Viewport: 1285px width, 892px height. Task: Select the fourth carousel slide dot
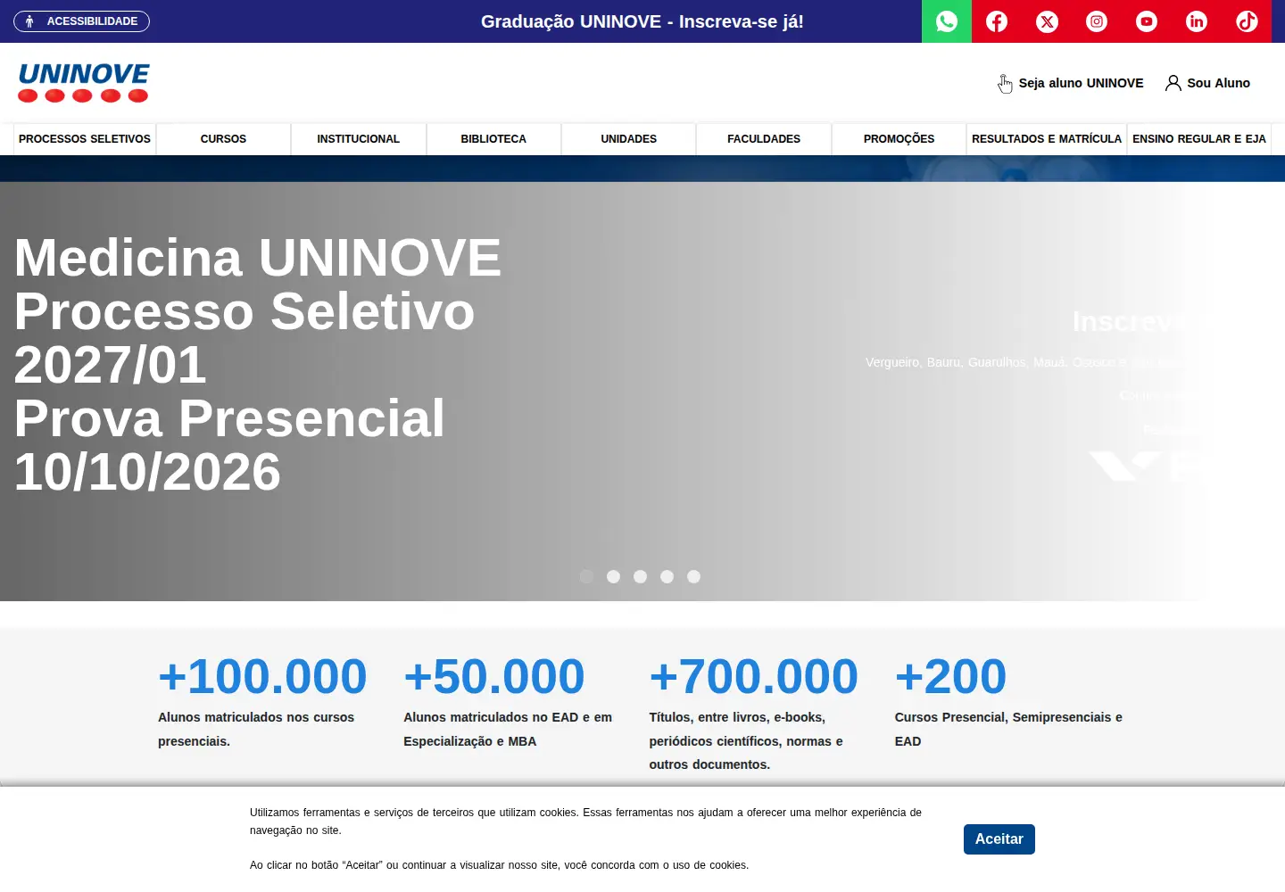click(x=667, y=576)
